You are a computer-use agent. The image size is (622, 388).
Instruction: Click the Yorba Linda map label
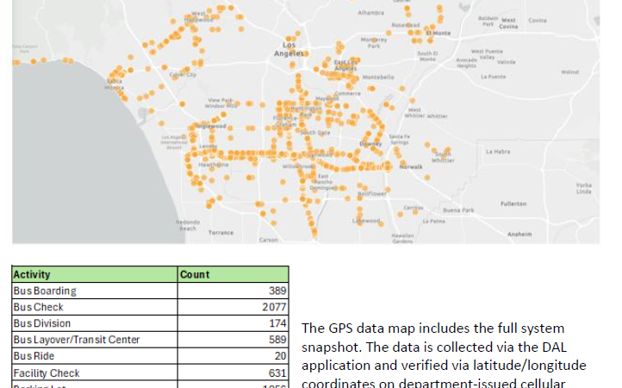[x=584, y=188]
